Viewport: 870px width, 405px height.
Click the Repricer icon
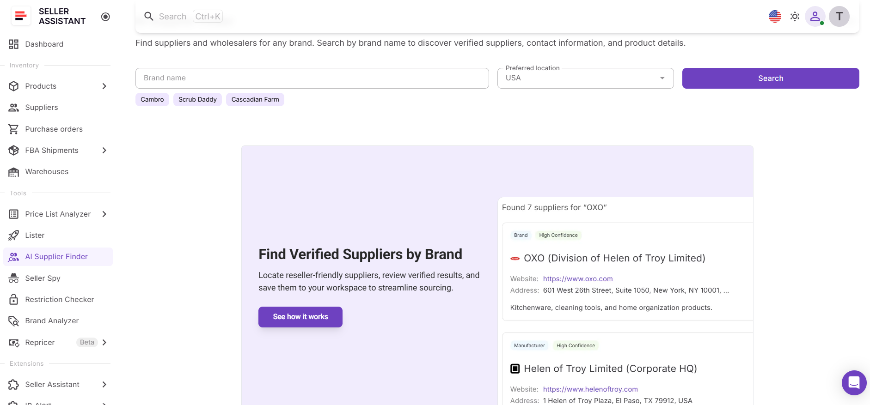click(x=14, y=342)
